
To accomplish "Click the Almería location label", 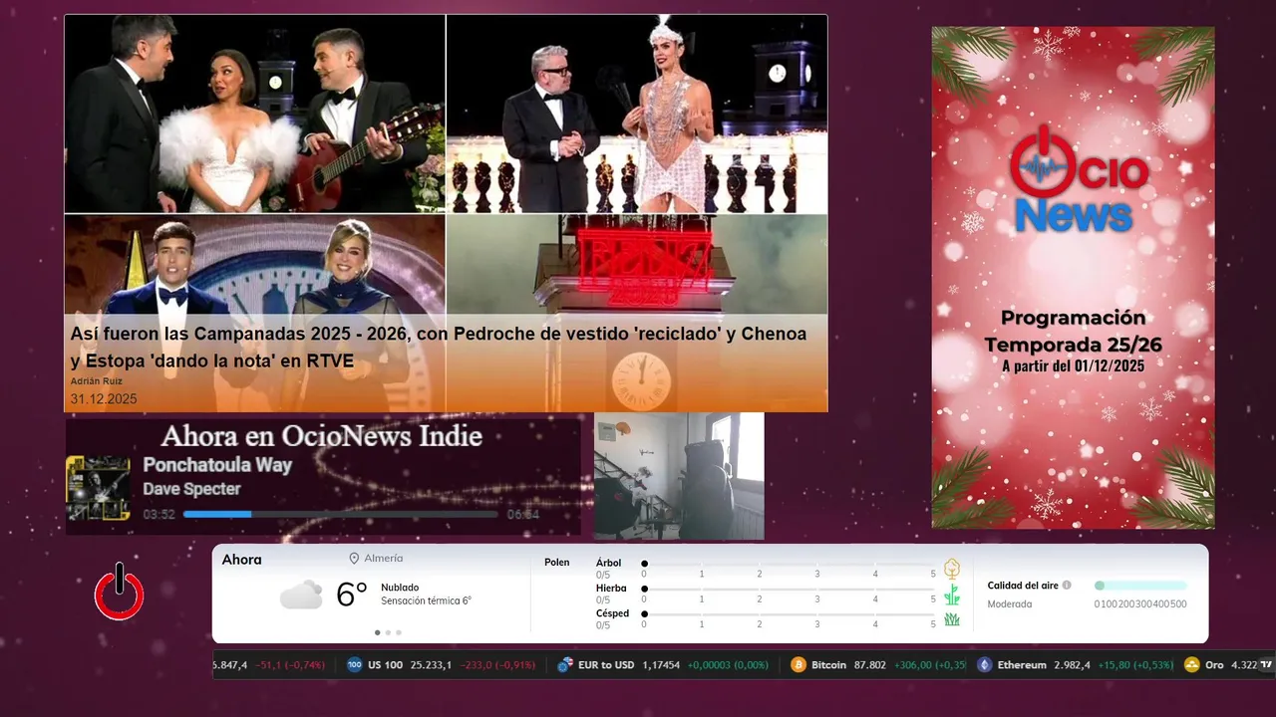I will (384, 559).
